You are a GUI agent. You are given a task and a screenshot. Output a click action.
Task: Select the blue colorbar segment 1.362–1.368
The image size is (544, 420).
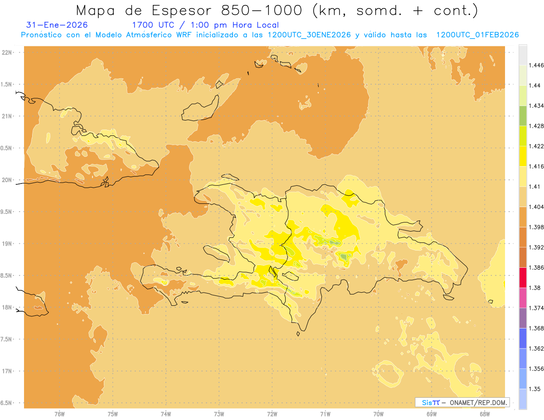pos(523,338)
